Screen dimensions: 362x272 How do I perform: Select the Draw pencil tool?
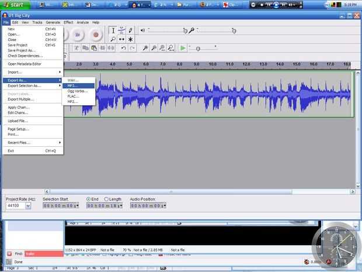click(x=130, y=30)
